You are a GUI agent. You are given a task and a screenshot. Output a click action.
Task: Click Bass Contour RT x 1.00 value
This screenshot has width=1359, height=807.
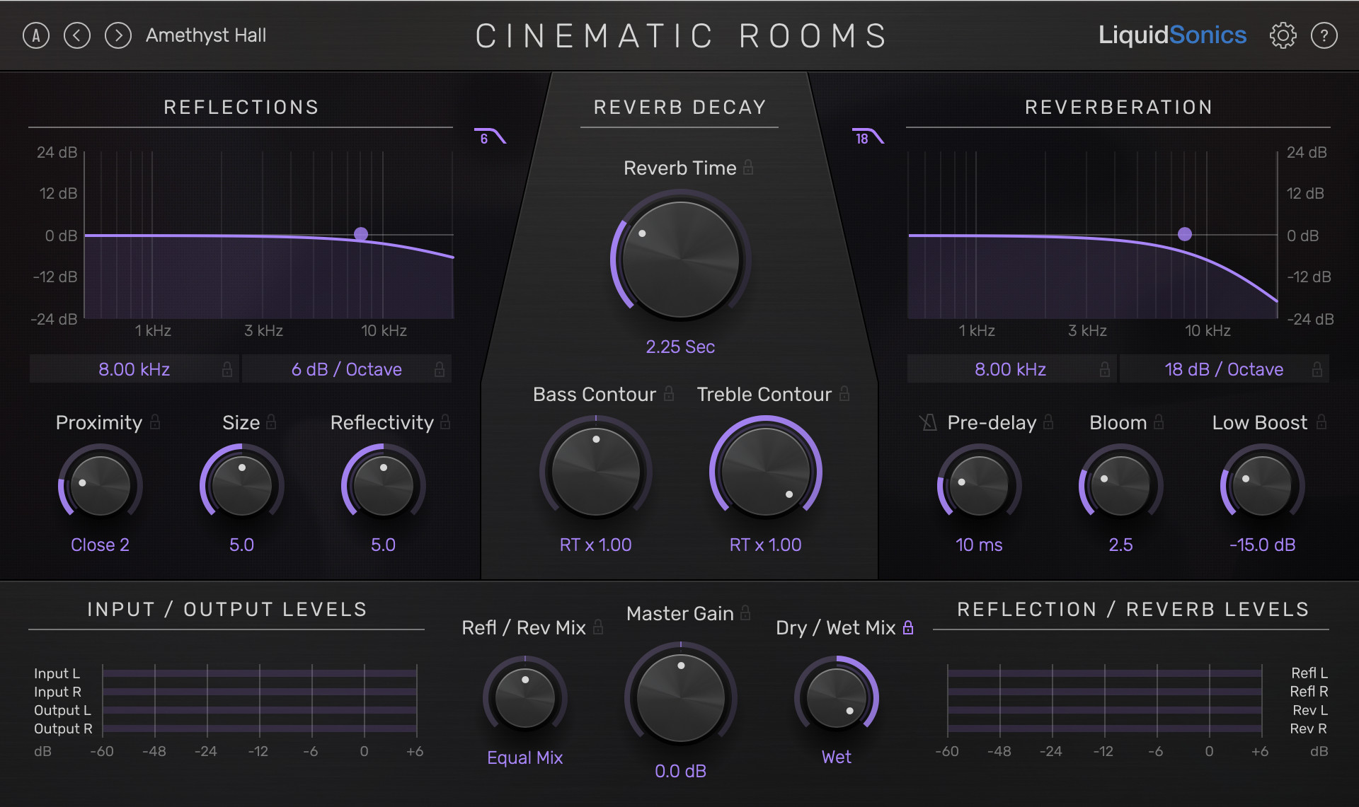pyautogui.click(x=595, y=545)
